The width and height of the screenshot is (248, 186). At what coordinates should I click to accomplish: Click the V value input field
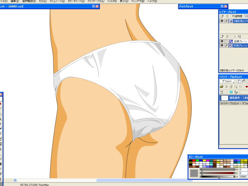[x=243, y=176]
